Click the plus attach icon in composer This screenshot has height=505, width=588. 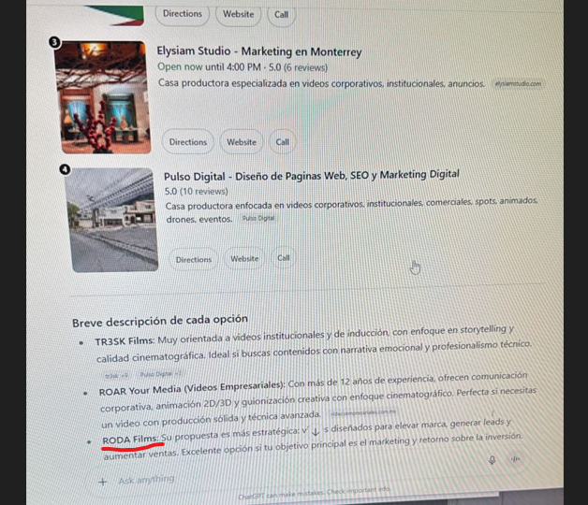pos(102,481)
